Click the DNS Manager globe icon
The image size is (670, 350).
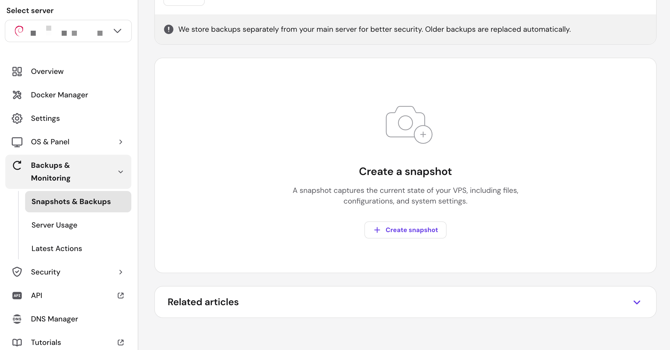point(17,319)
